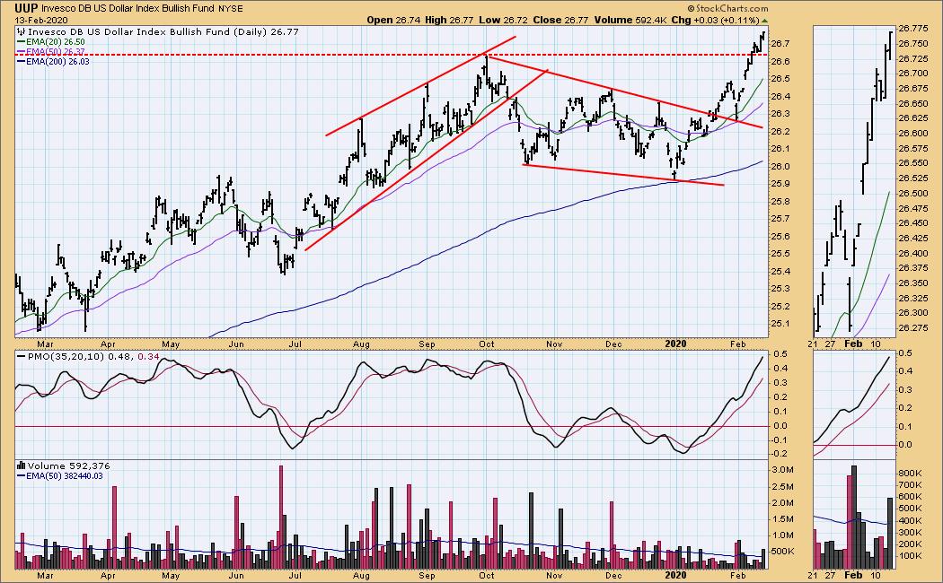Screen dimensions: 943x583
Task: Click the Volume 592.4K header value
Action: [x=630, y=20]
